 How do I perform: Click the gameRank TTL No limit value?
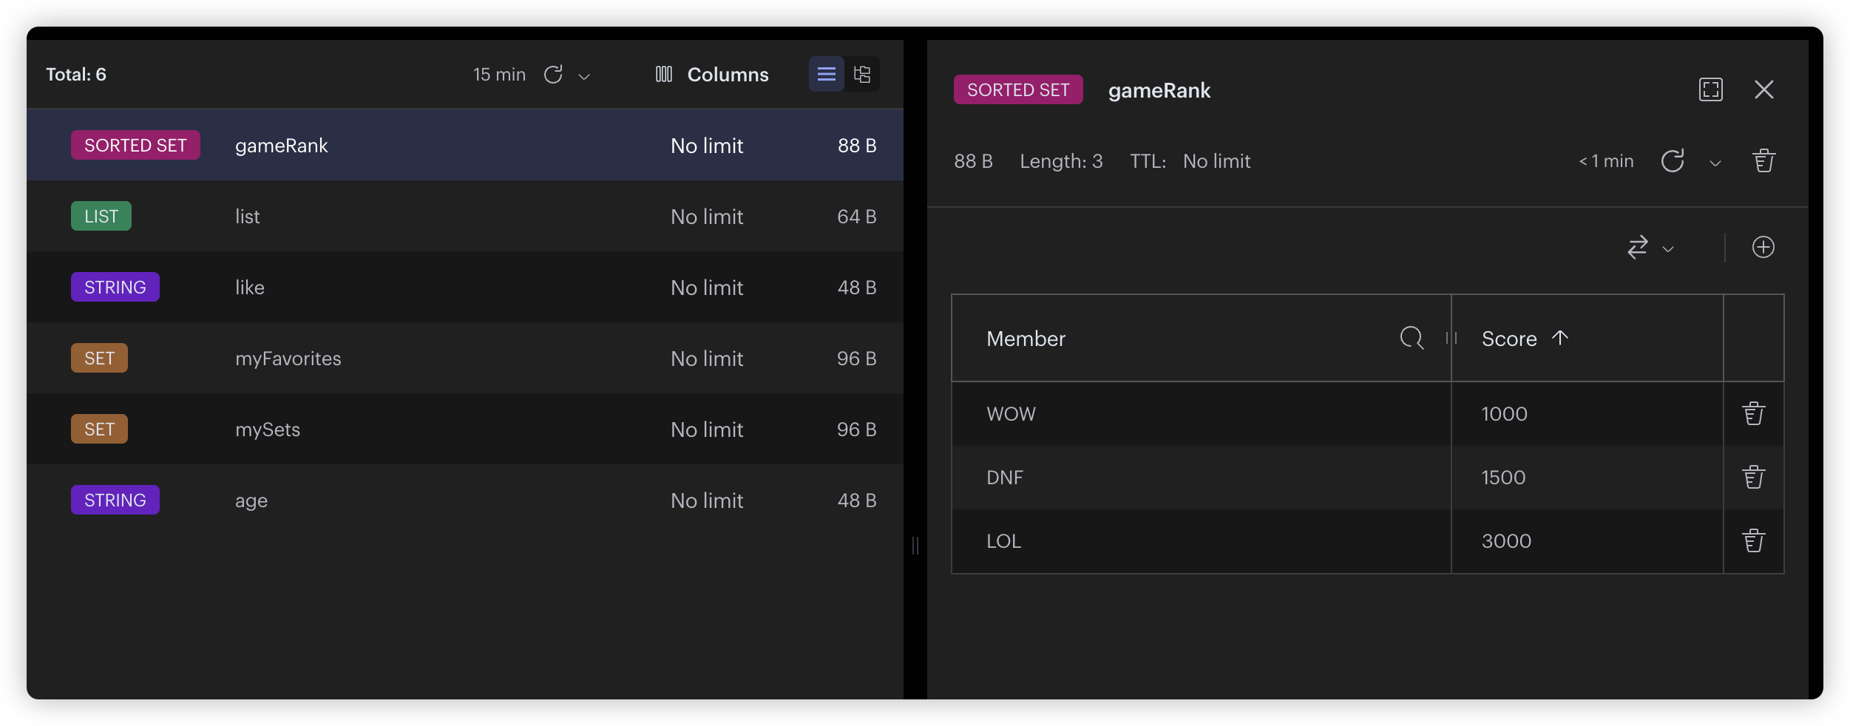(x=1216, y=161)
